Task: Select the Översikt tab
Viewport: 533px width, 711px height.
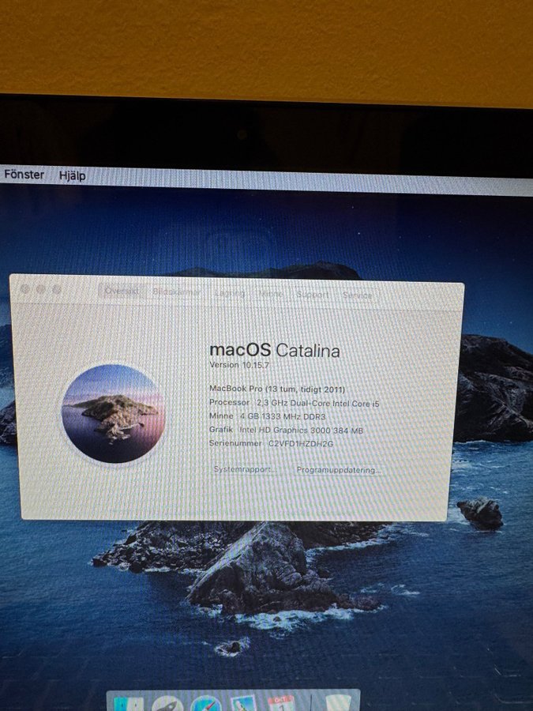Action: (x=122, y=292)
